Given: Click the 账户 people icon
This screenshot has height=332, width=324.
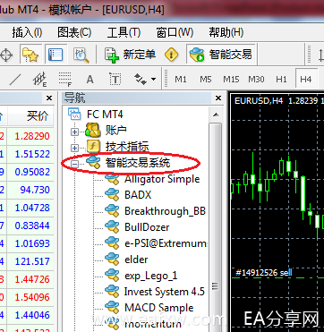Looking at the screenshot, I should click(93, 130).
